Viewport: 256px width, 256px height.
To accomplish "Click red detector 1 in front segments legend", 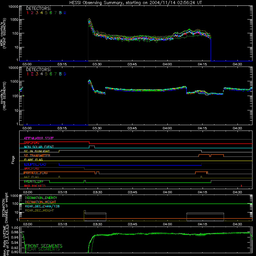I will coord(28,13).
